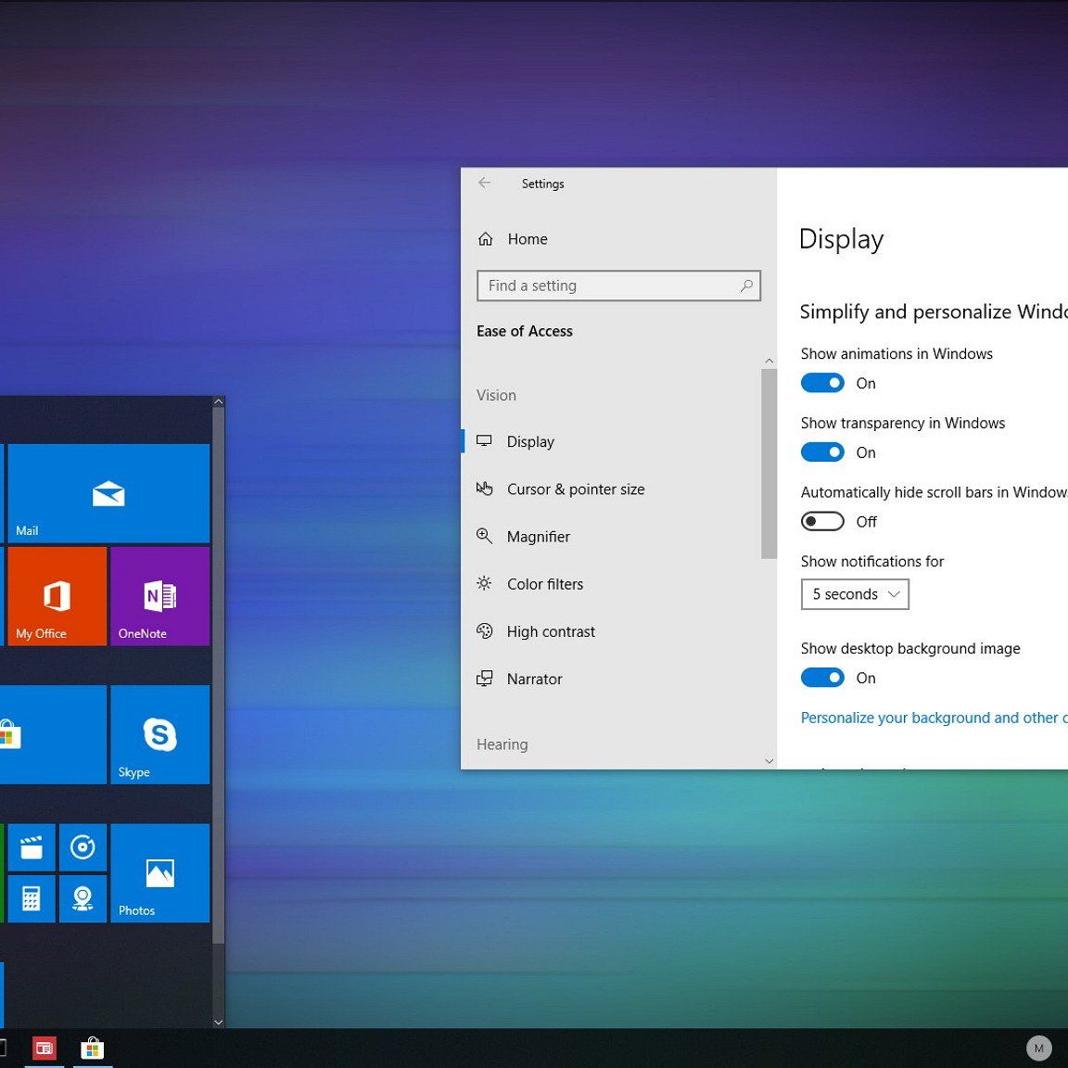Expand the Show notifications for dropdown
This screenshot has height=1068, width=1068.
click(855, 594)
